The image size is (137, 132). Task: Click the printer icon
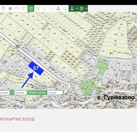pyautogui.click(x=82, y=8)
